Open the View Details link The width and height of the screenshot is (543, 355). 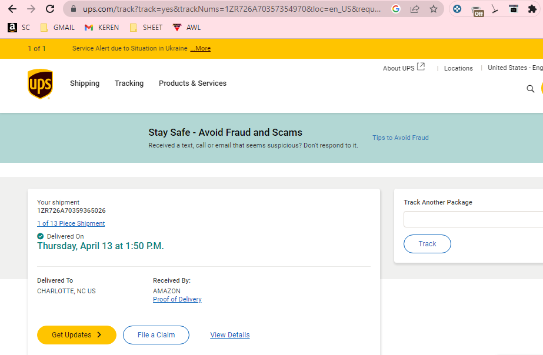pos(230,335)
